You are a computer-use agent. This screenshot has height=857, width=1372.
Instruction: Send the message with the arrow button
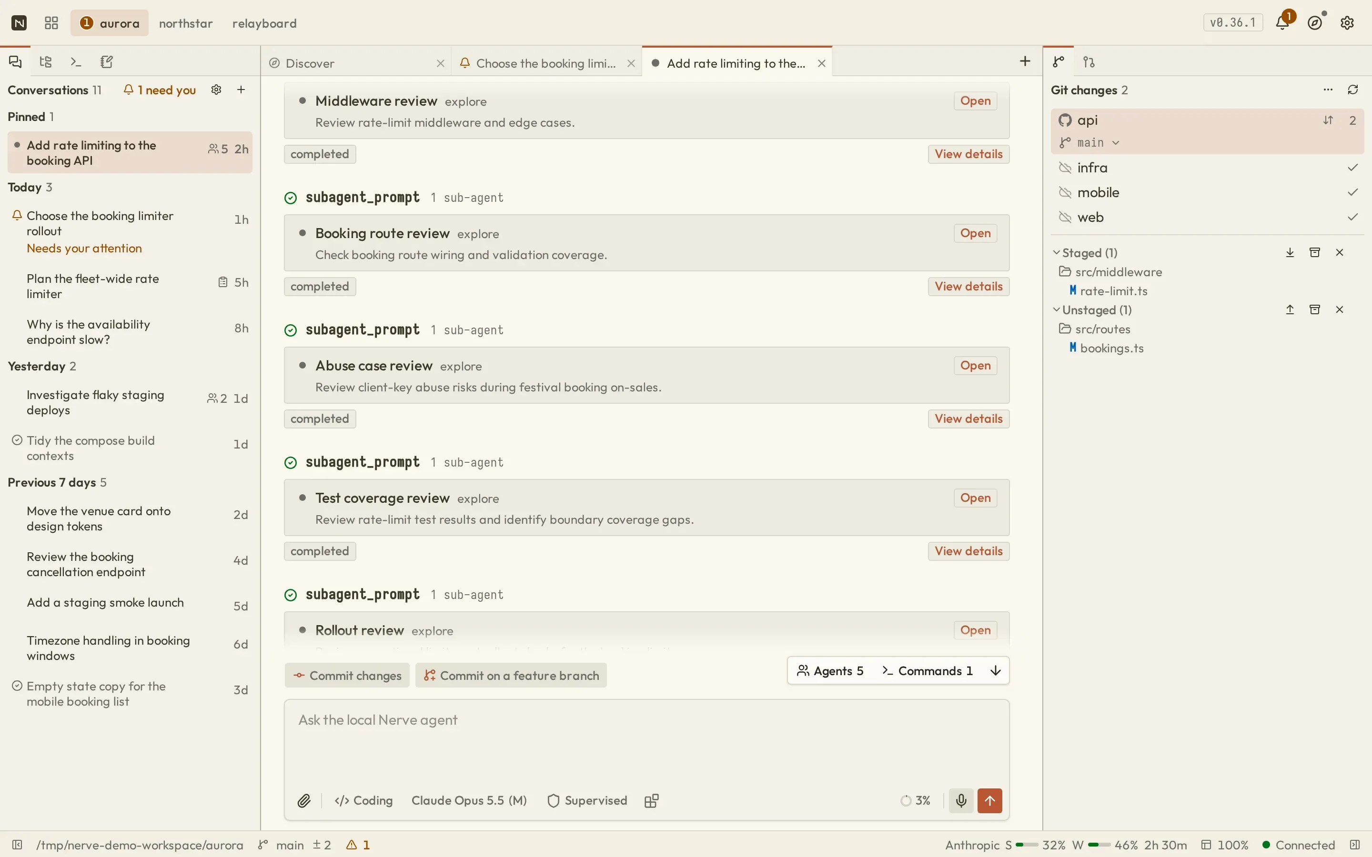(x=990, y=800)
